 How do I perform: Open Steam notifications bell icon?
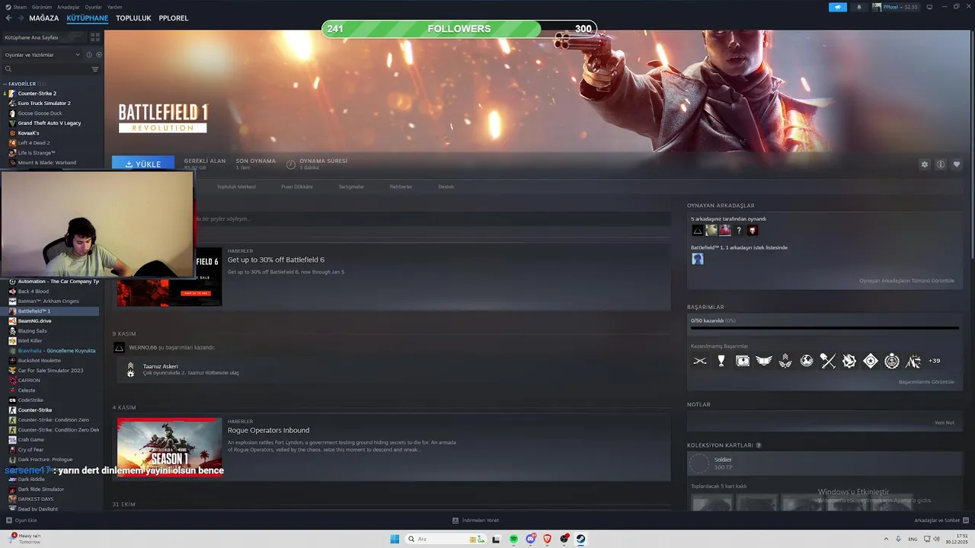(x=859, y=7)
